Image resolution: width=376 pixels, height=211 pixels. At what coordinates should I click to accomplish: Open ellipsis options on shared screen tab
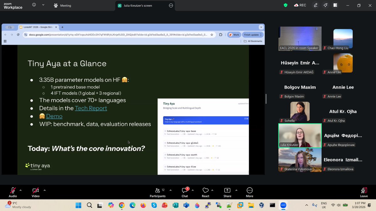click(x=171, y=5)
